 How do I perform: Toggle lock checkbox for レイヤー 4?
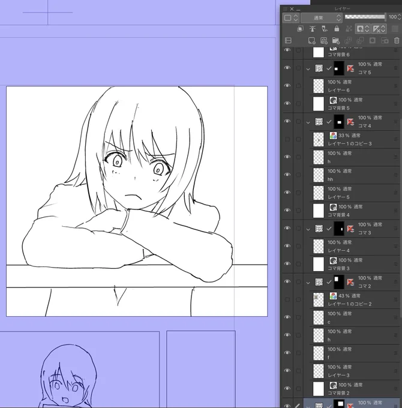tap(298, 246)
